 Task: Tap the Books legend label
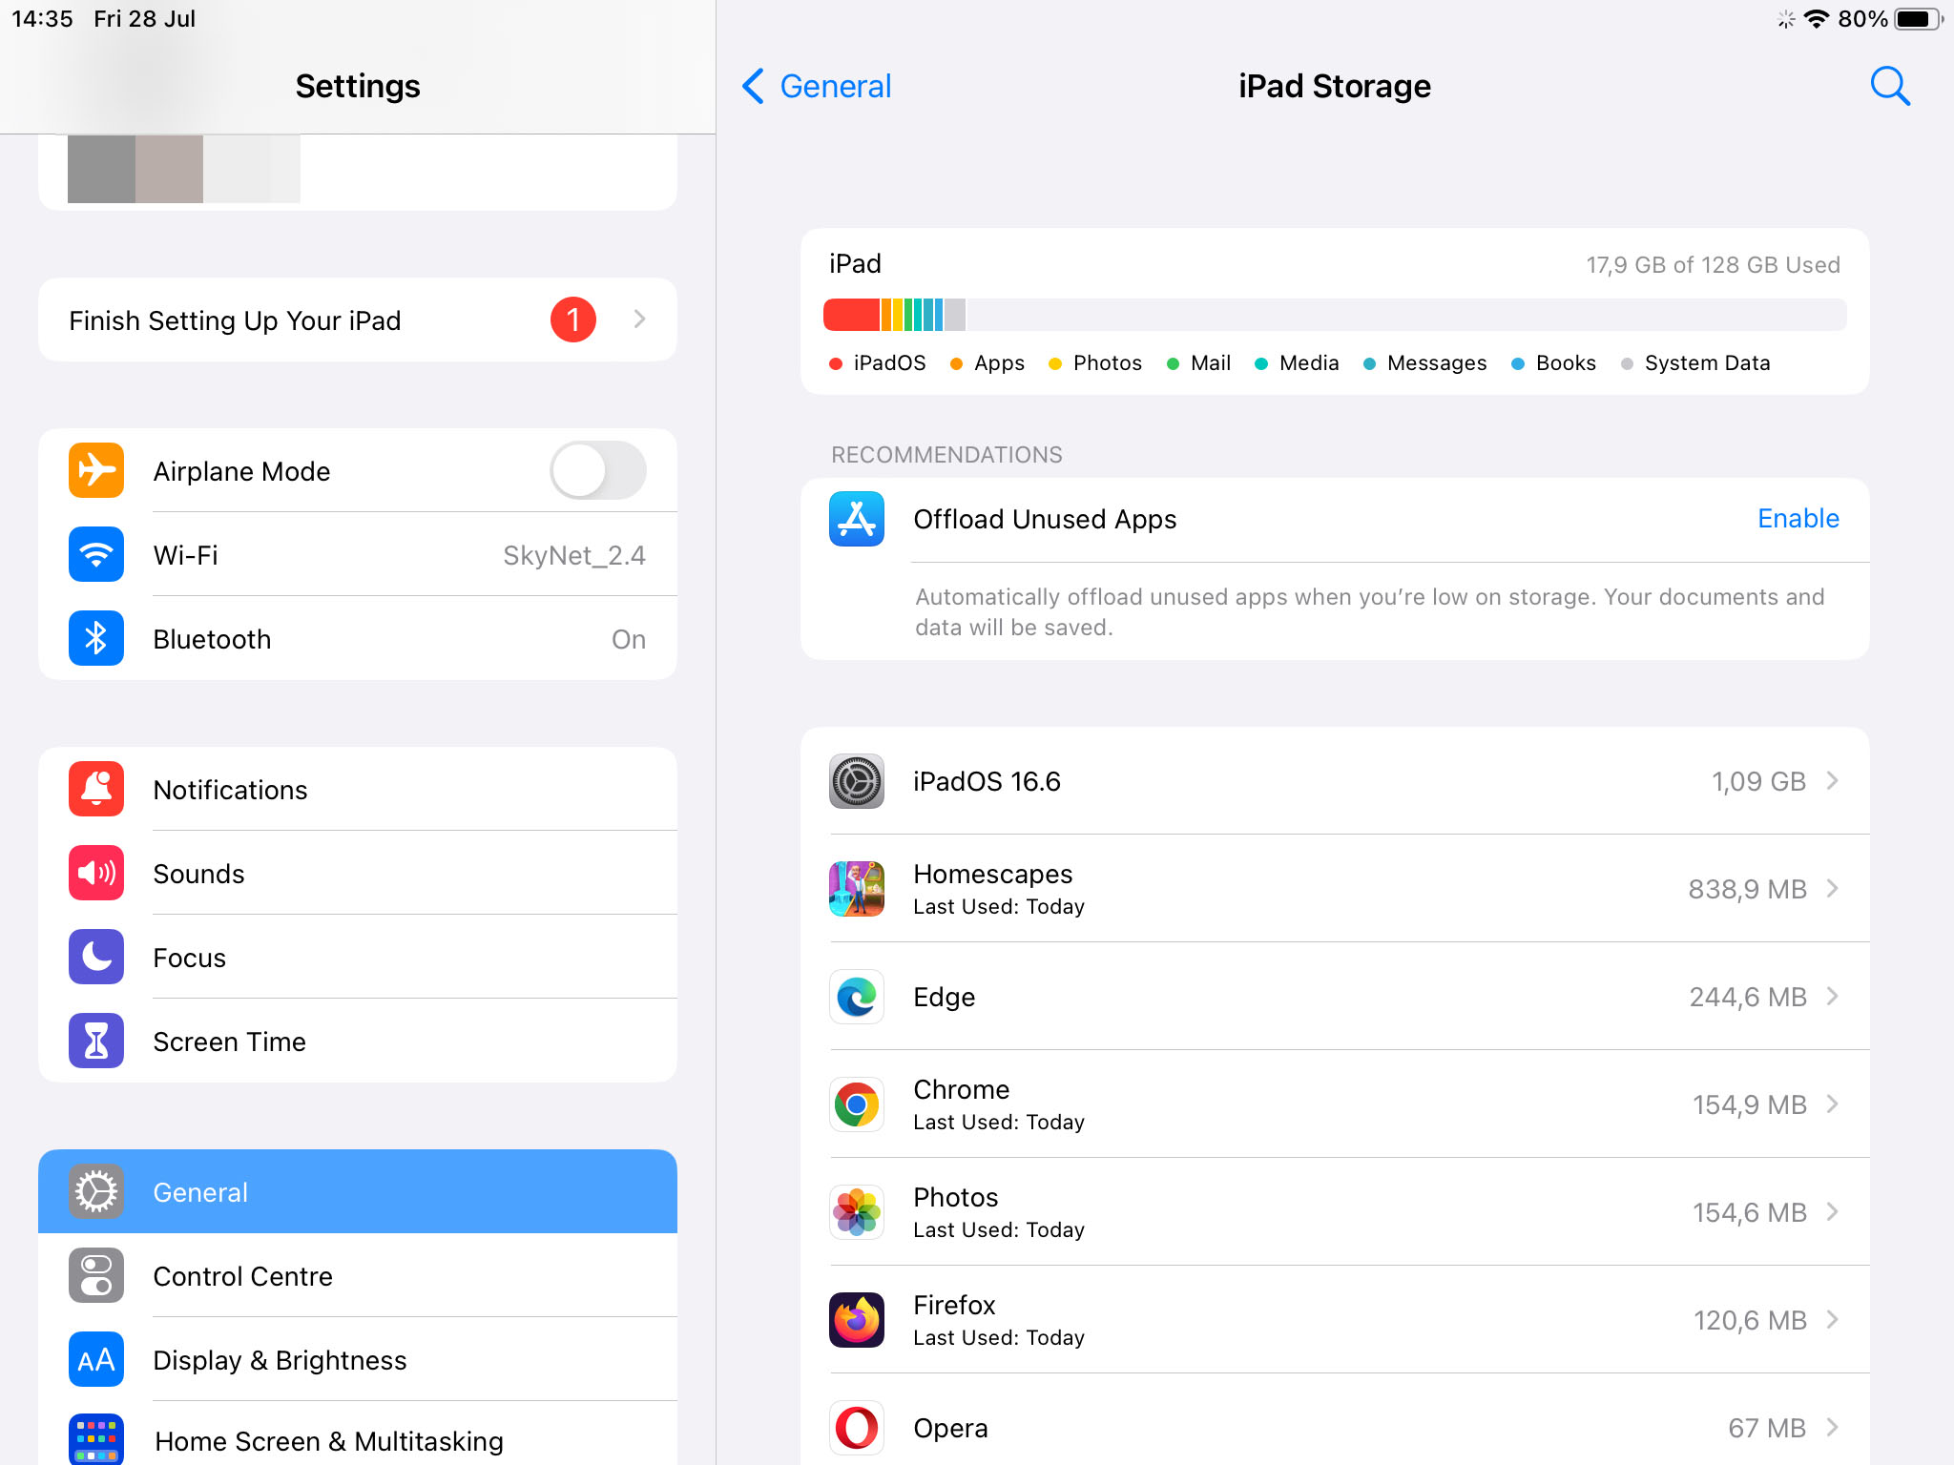click(x=1566, y=363)
